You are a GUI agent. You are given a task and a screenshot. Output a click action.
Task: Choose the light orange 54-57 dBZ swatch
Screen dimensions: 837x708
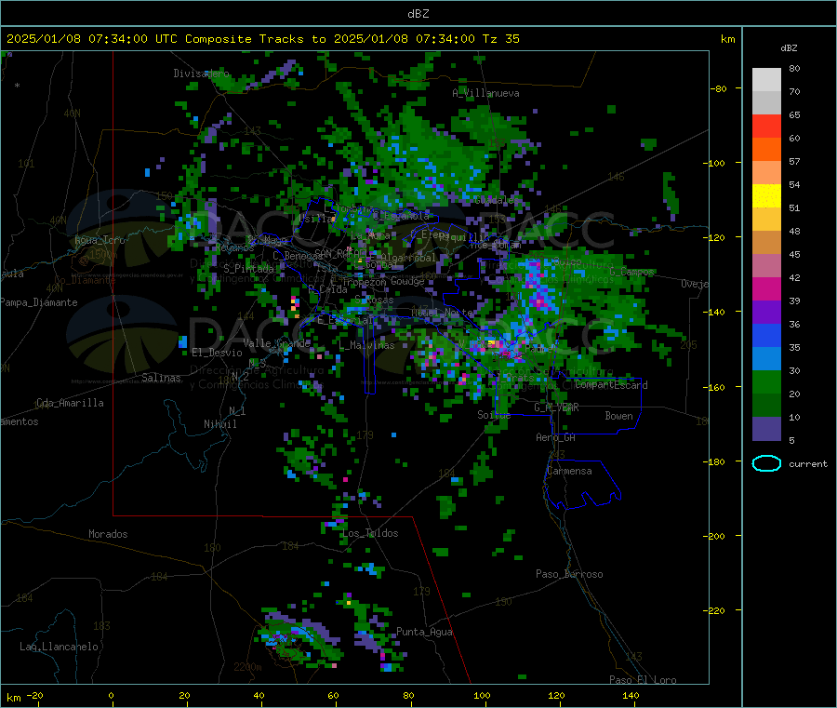pos(766,173)
